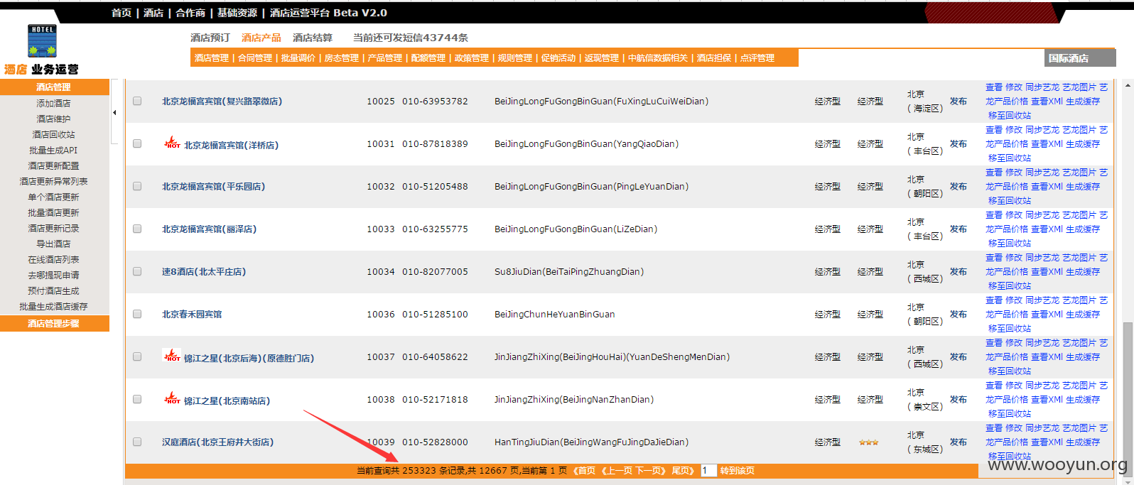Switch to 酒店产品 tab
Image resolution: width=1134 pixels, height=485 pixels.
pos(261,38)
